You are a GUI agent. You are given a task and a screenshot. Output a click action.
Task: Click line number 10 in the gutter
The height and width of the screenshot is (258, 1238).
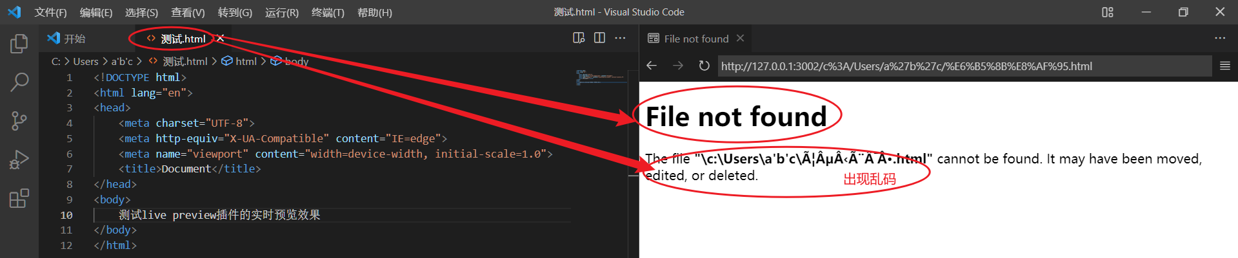66,215
